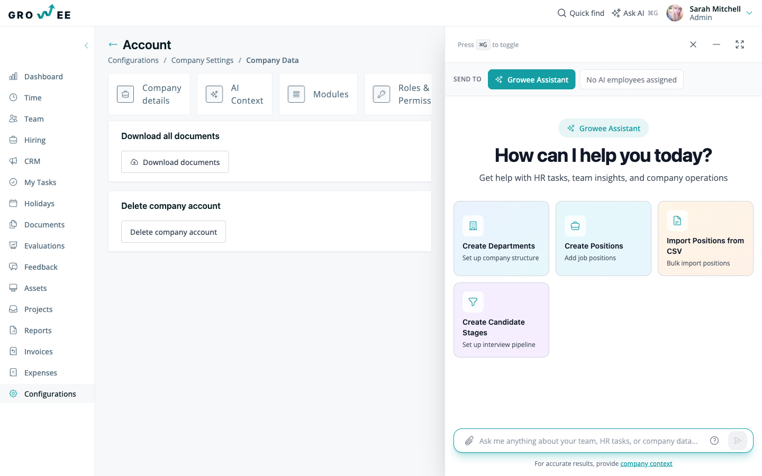762x476 pixels.
Task: Click the help question mark in the chat input
Action: [714, 441]
